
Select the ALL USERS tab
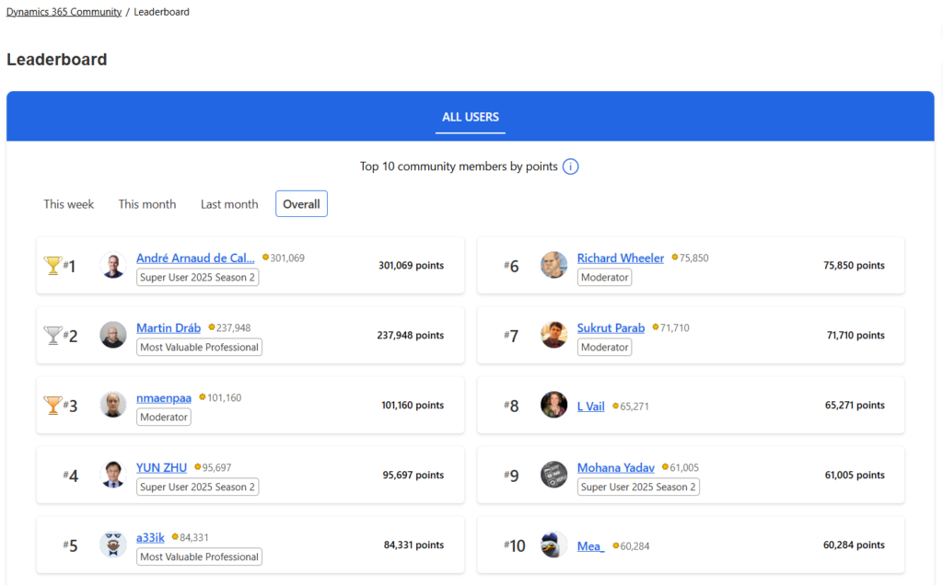click(x=471, y=117)
